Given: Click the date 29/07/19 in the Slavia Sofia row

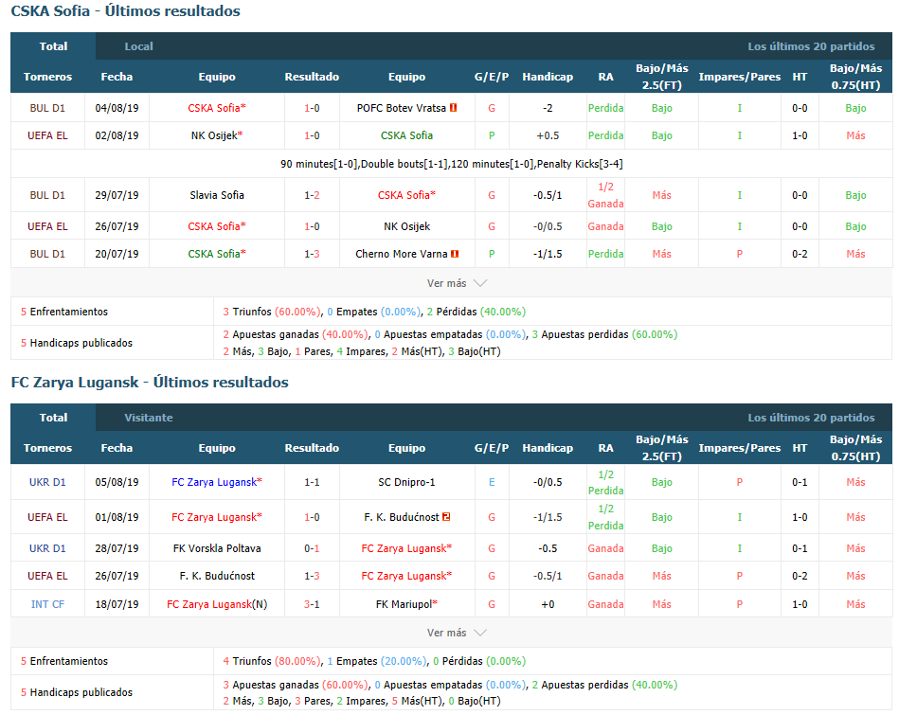Looking at the screenshot, I should pos(117,195).
